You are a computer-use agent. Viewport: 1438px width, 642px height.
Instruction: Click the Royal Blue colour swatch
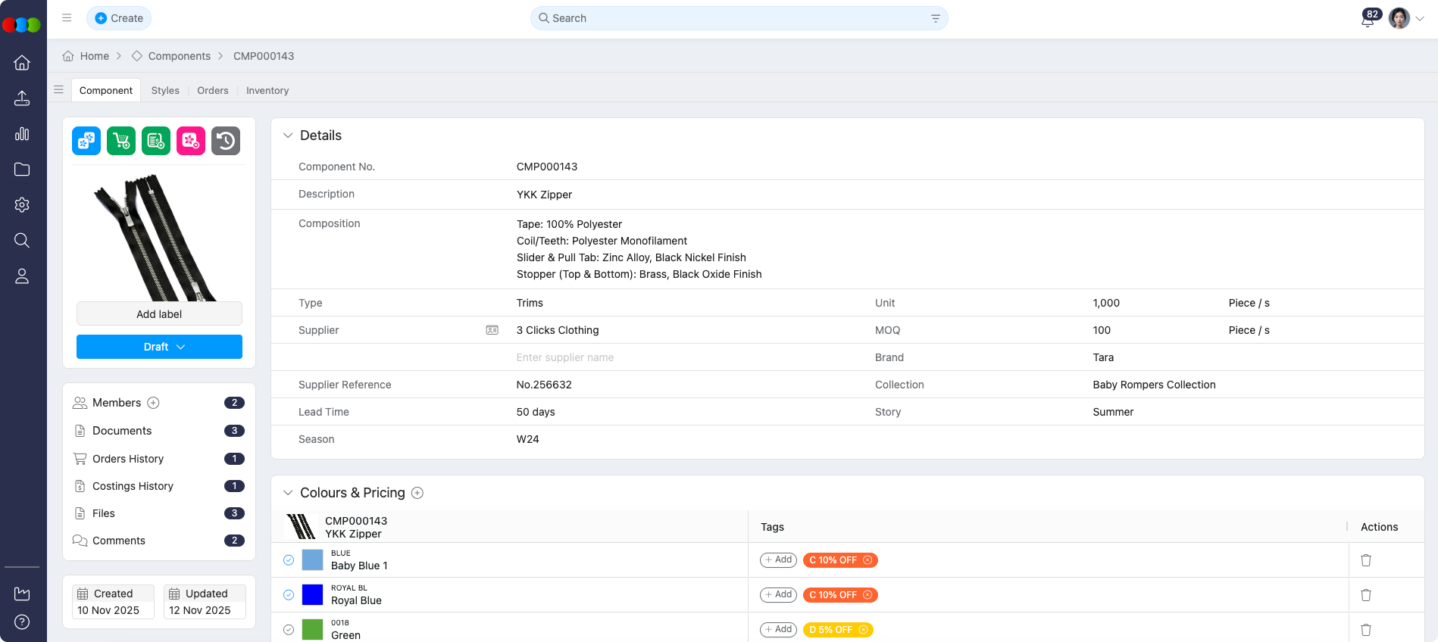(x=312, y=595)
